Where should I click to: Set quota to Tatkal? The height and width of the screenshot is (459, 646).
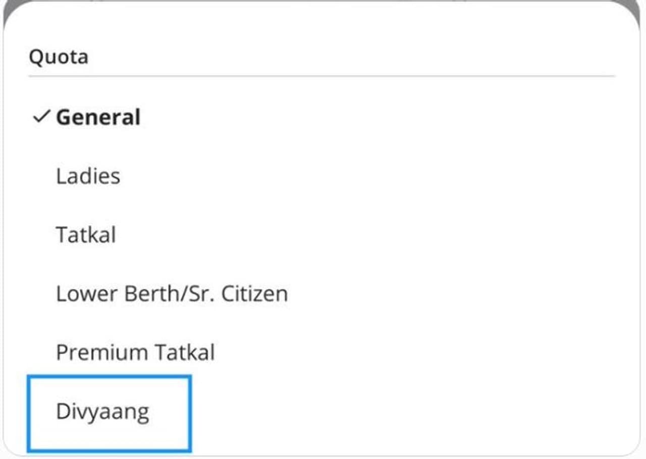tap(86, 235)
